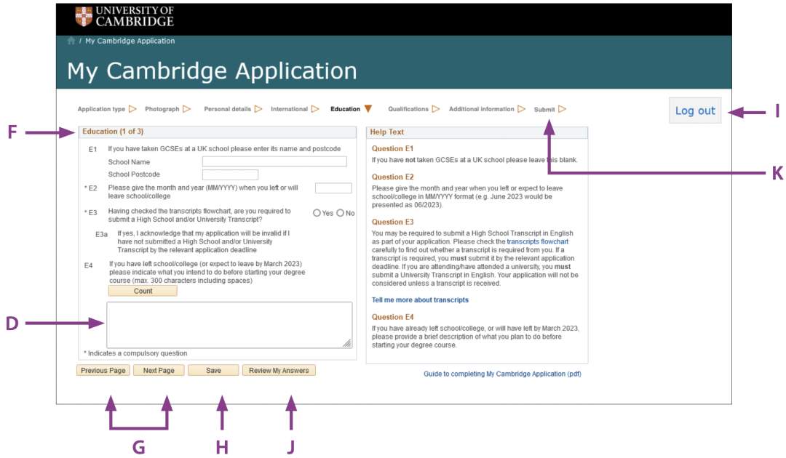
Task: Click the arrow icon beside International
Action: coord(315,109)
